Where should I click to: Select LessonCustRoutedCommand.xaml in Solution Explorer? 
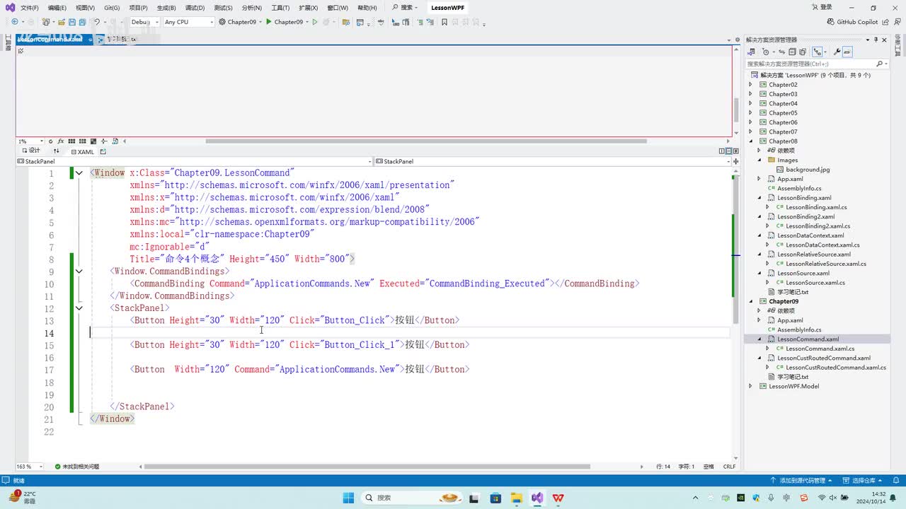[824, 358]
